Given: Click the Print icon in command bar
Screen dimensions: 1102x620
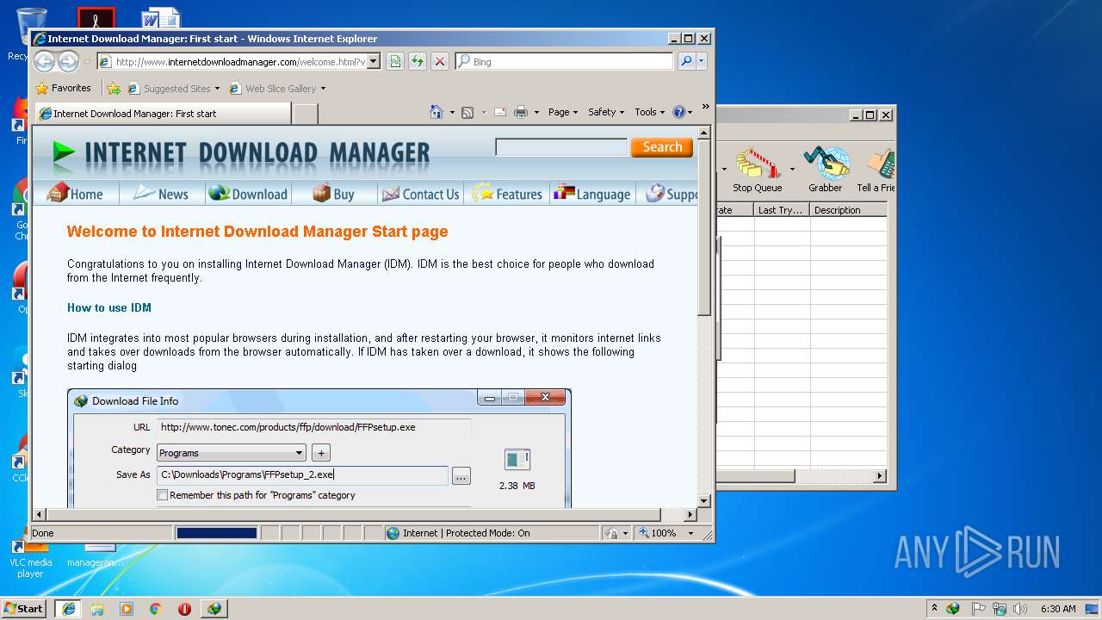Looking at the screenshot, I should click(x=521, y=112).
